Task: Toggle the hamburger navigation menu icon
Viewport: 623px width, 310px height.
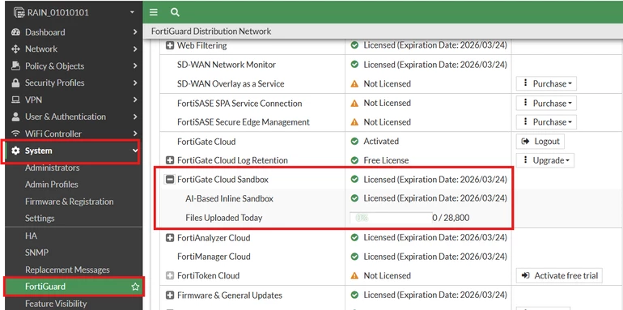Action: [154, 12]
